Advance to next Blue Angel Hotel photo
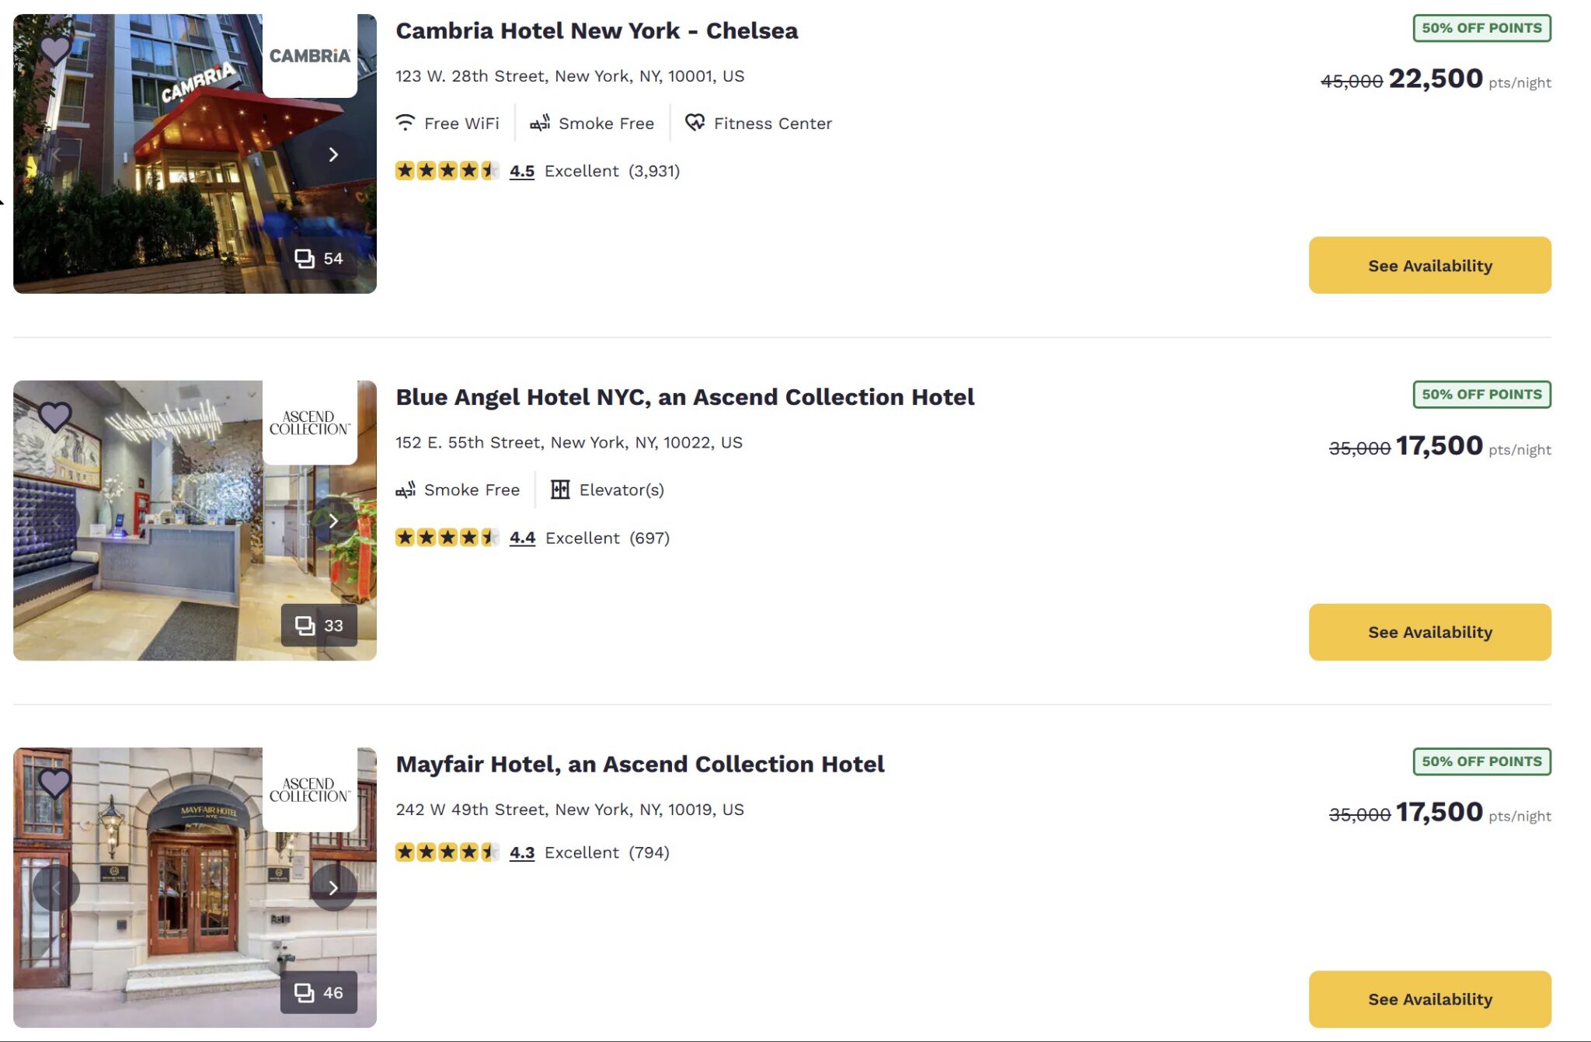 [333, 521]
